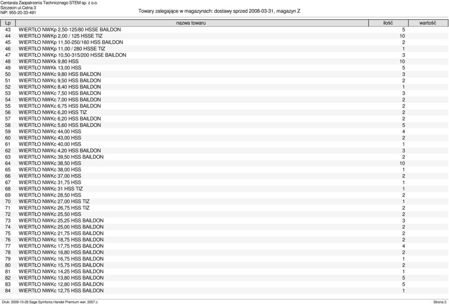The width and height of the screenshot is (449, 304).
Task: Select row 'WIERTŁO NWKc 6,20 HSS BAILDON'
Action: pyautogui.click(x=224, y=119)
